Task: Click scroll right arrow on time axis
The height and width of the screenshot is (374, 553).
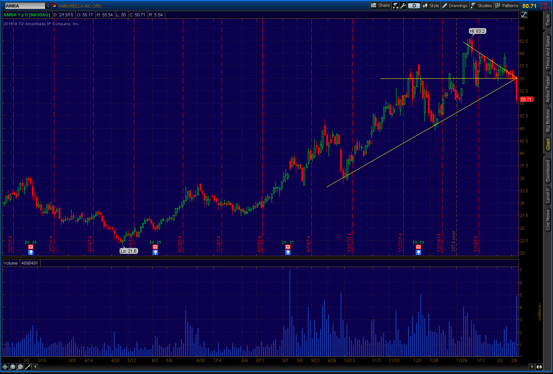Action: [532, 367]
